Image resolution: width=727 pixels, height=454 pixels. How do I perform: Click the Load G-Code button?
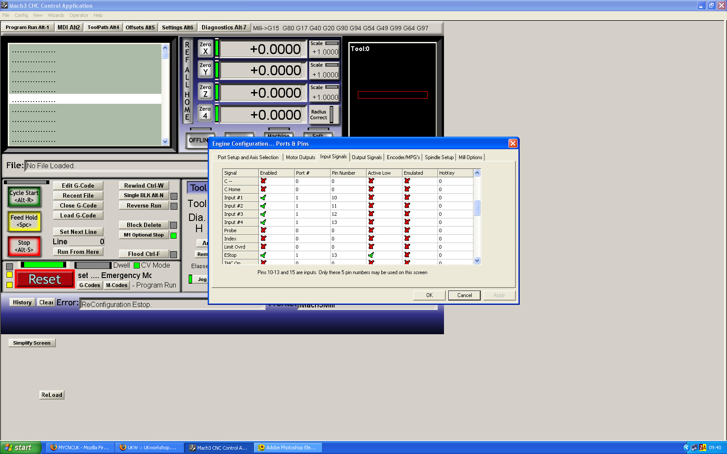(78, 215)
